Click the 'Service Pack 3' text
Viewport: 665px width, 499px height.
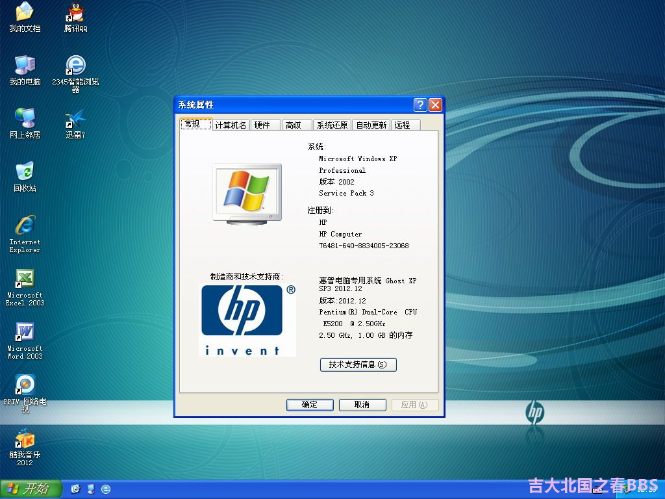pyautogui.click(x=347, y=194)
